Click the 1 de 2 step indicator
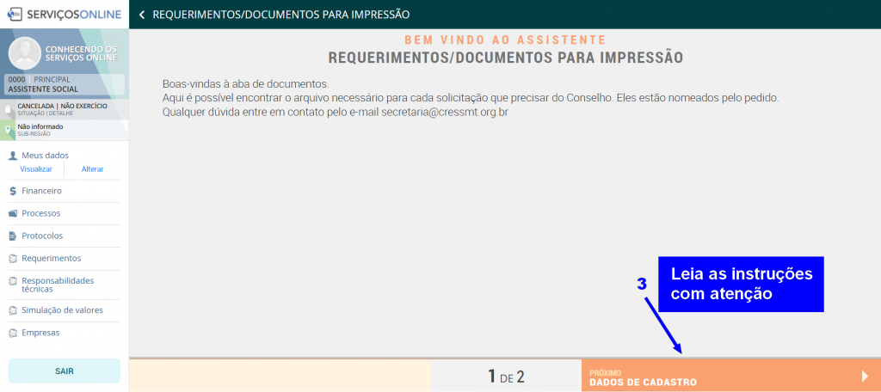Image resolution: width=881 pixels, height=392 pixels. [x=506, y=377]
